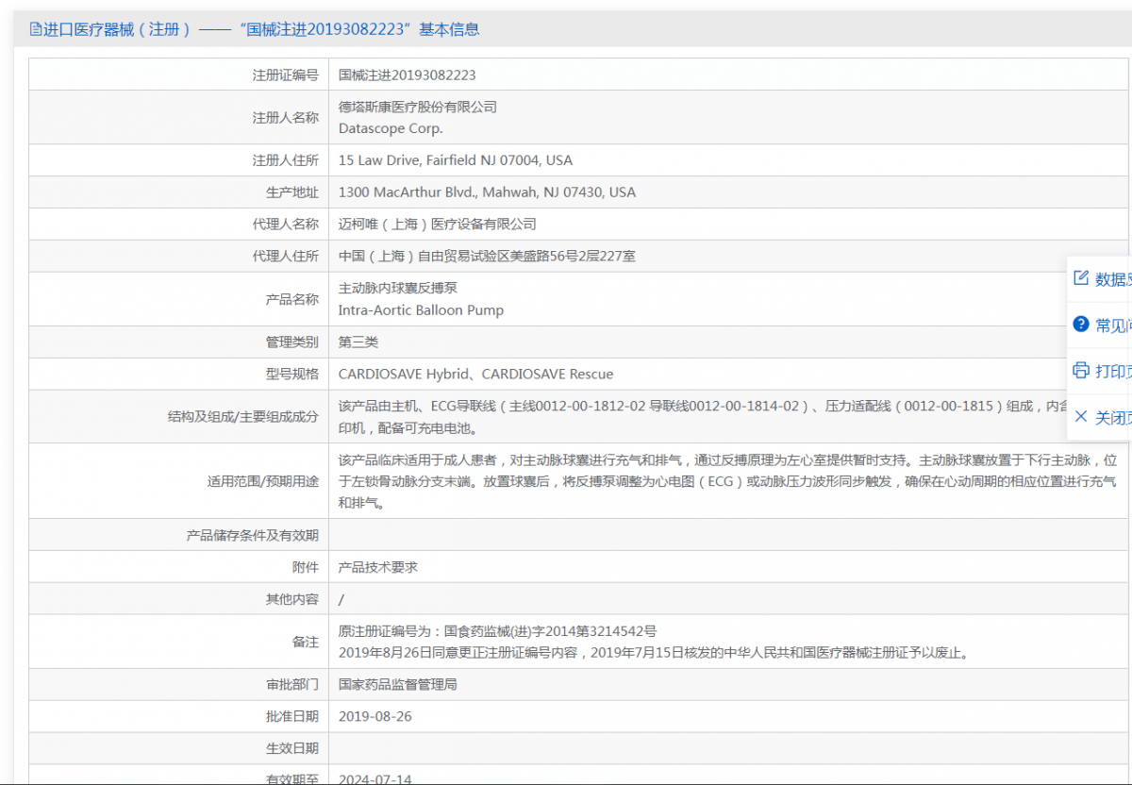This screenshot has height=785, width=1132.
Task: Click the paragraph starting 该产品临床适用于成人患者
Action: click(728, 481)
